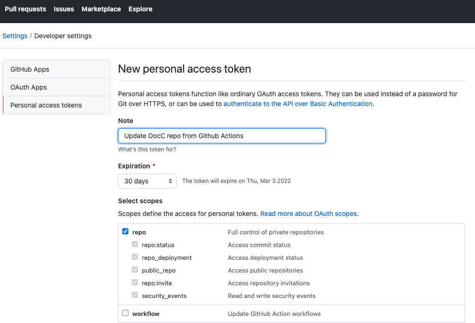The width and height of the screenshot is (475, 323).
Task: Select GitHub Apps in the sidebar
Action: [x=56, y=69]
